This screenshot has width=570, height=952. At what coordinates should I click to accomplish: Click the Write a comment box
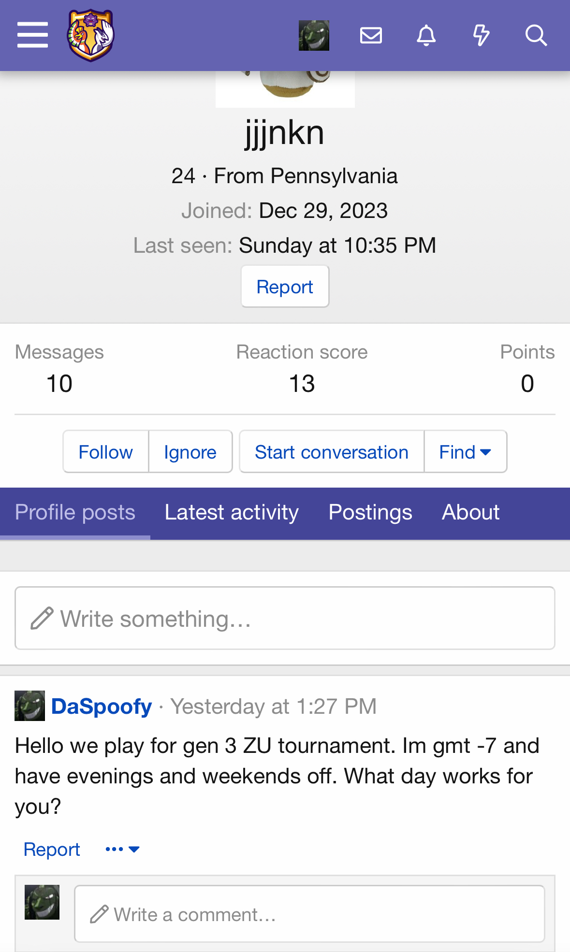[309, 914]
